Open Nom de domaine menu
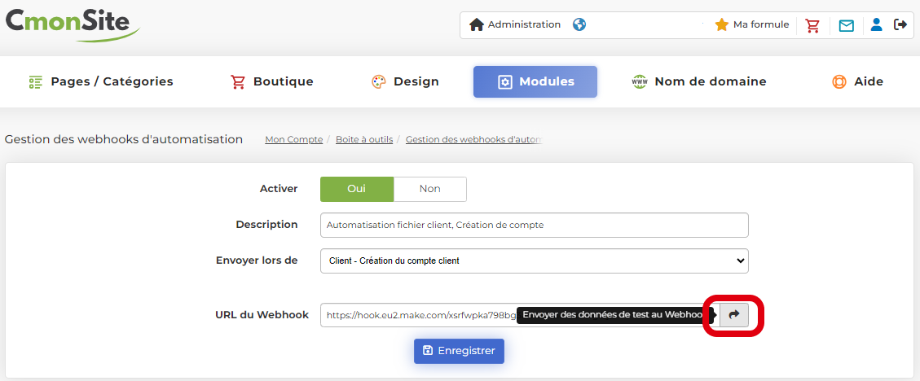The height and width of the screenshot is (381, 920). click(699, 81)
